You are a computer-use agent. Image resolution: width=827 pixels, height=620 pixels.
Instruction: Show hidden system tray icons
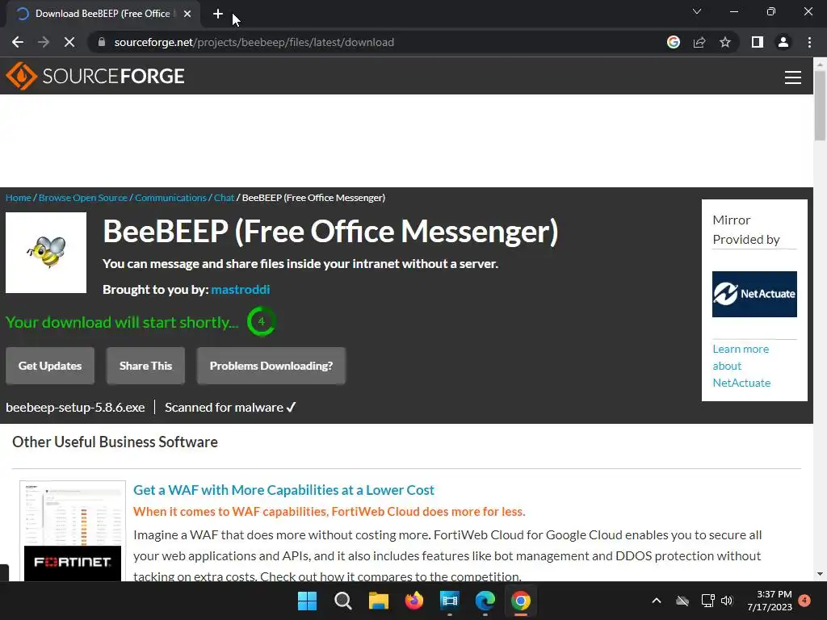pyautogui.click(x=656, y=601)
